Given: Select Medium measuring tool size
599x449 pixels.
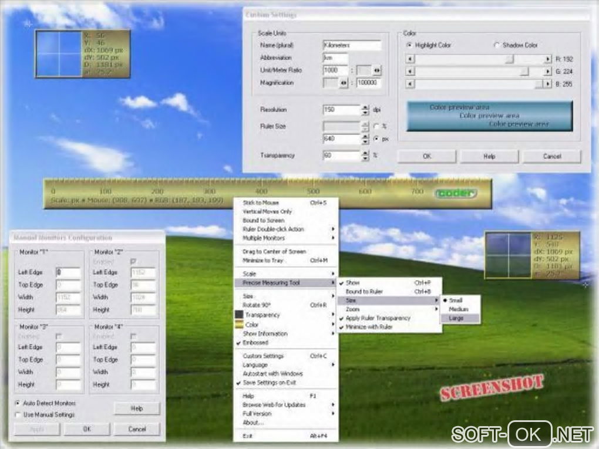Looking at the screenshot, I should pos(460,309).
